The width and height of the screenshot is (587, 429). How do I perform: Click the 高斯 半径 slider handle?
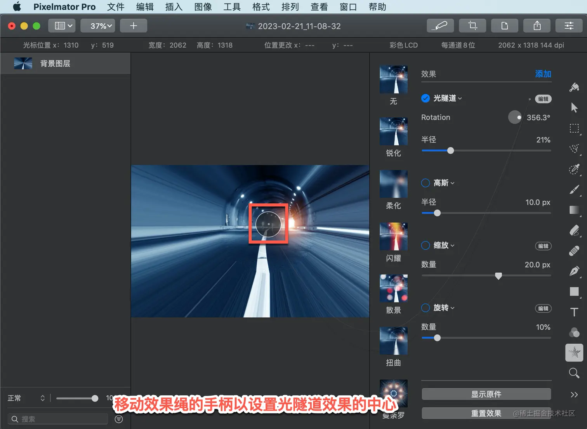(x=437, y=213)
